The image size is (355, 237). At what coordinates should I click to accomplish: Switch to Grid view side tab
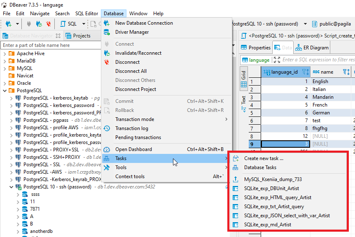pos(244,78)
